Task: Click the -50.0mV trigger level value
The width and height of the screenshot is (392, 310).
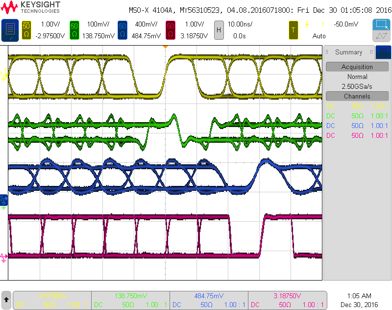Action: 346,24
